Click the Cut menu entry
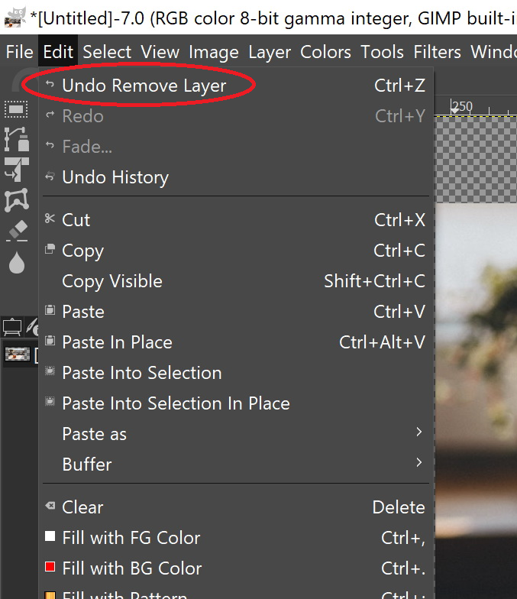517x599 pixels. click(x=76, y=220)
